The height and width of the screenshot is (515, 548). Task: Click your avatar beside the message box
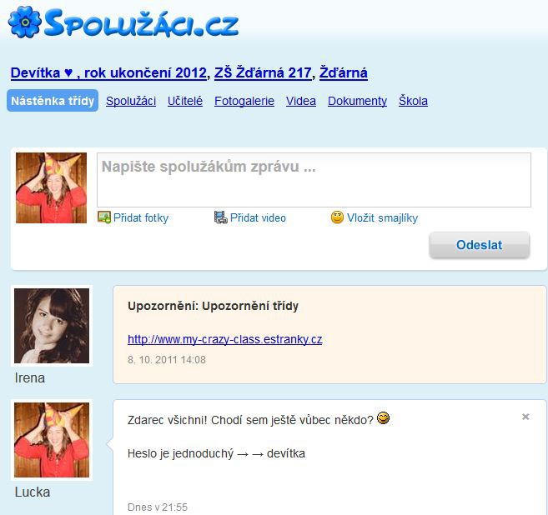point(51,187)
